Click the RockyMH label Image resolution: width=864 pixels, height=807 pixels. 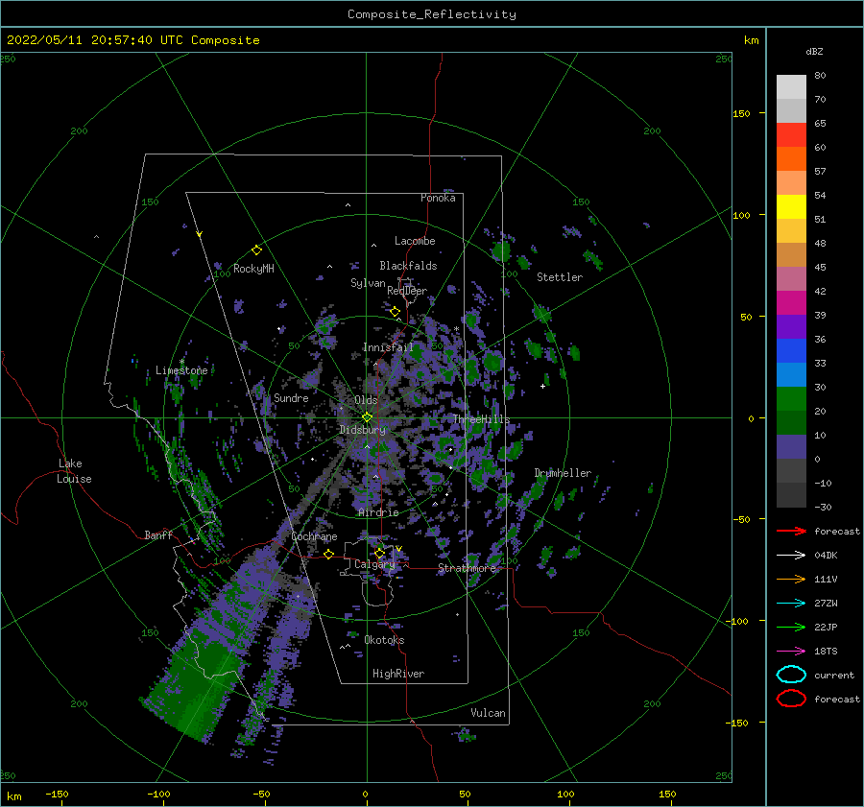253,269
